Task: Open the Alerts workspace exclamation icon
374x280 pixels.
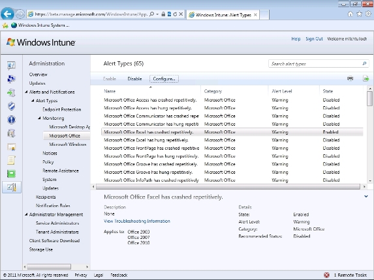Action: (x=11, y=120)
